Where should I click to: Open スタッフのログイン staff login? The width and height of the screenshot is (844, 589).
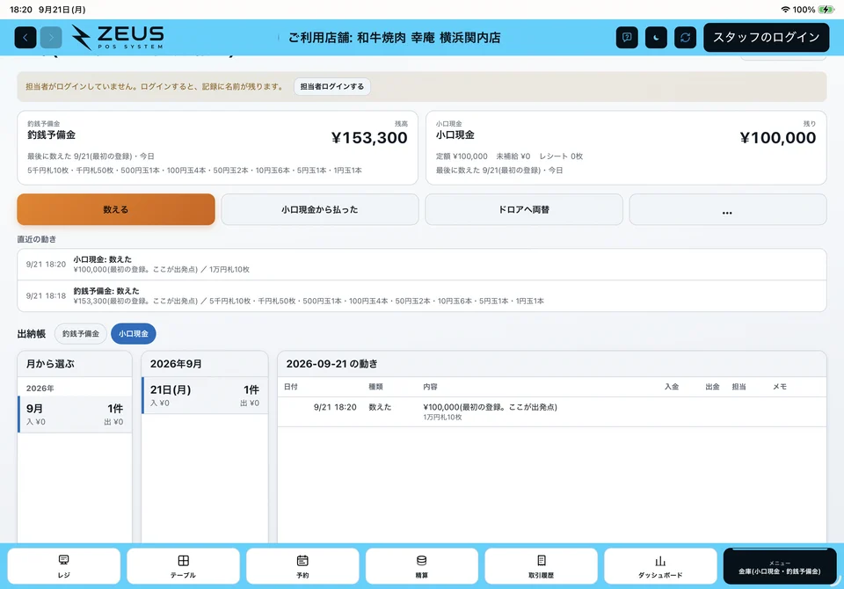pyautogui.click(x=766, y=38)
